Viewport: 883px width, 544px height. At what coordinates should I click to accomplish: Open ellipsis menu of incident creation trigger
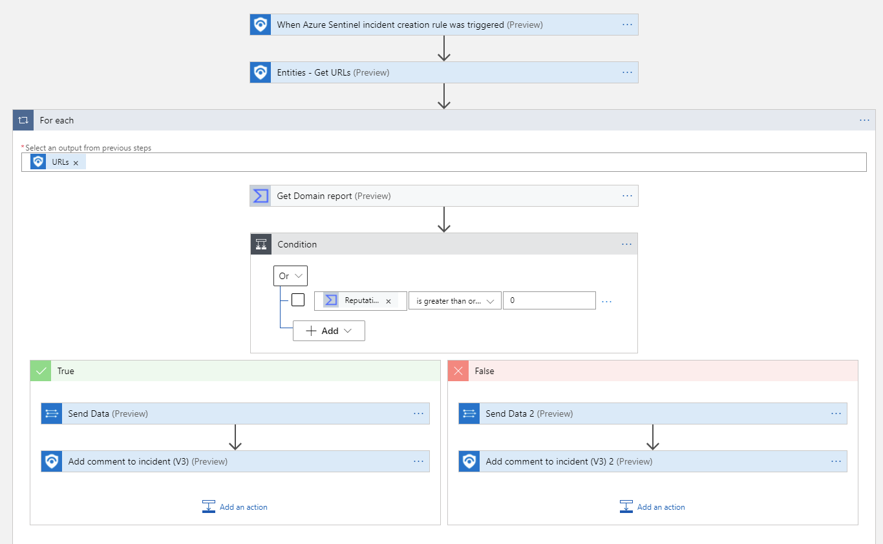point(627,25)
